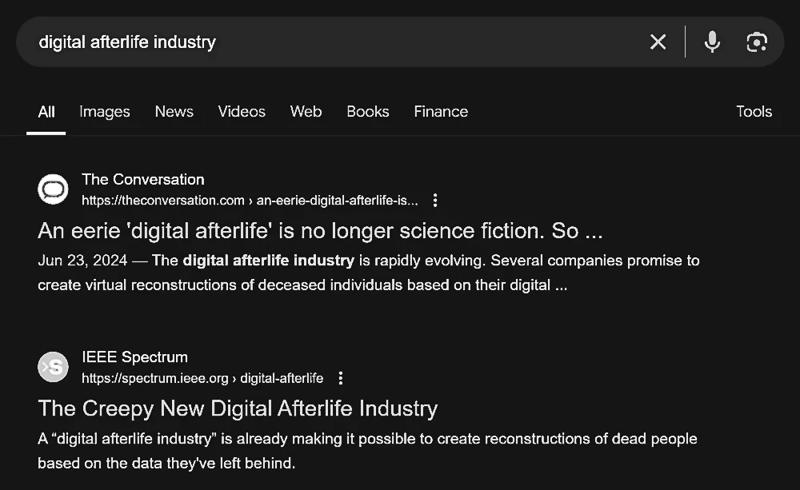Select the Web results tab
800x490 pixels.
[x=306, y=112]
